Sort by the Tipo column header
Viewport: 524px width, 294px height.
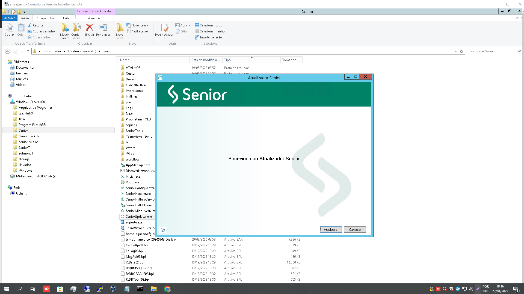click(x=251, y=60)
